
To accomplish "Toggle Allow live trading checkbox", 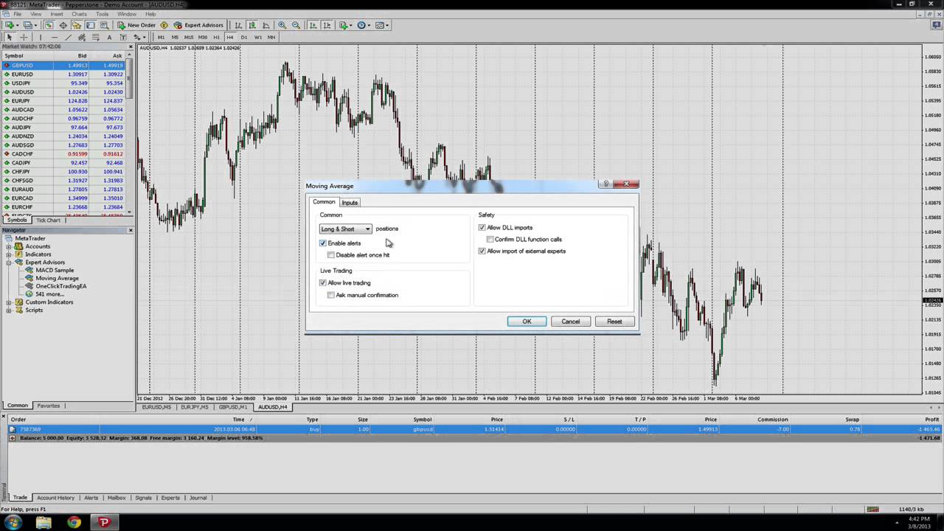I will (323, 283).
